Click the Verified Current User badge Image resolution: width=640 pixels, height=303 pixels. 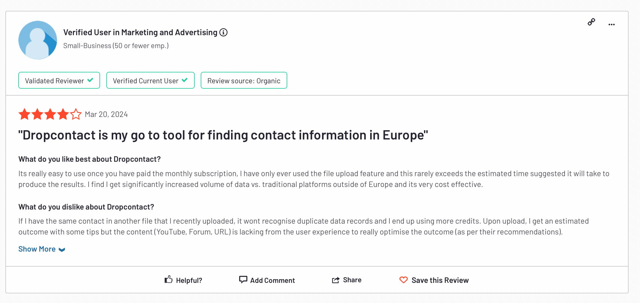tap(151, 80)
